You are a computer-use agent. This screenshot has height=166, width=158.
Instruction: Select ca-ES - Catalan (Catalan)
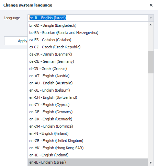88,40
